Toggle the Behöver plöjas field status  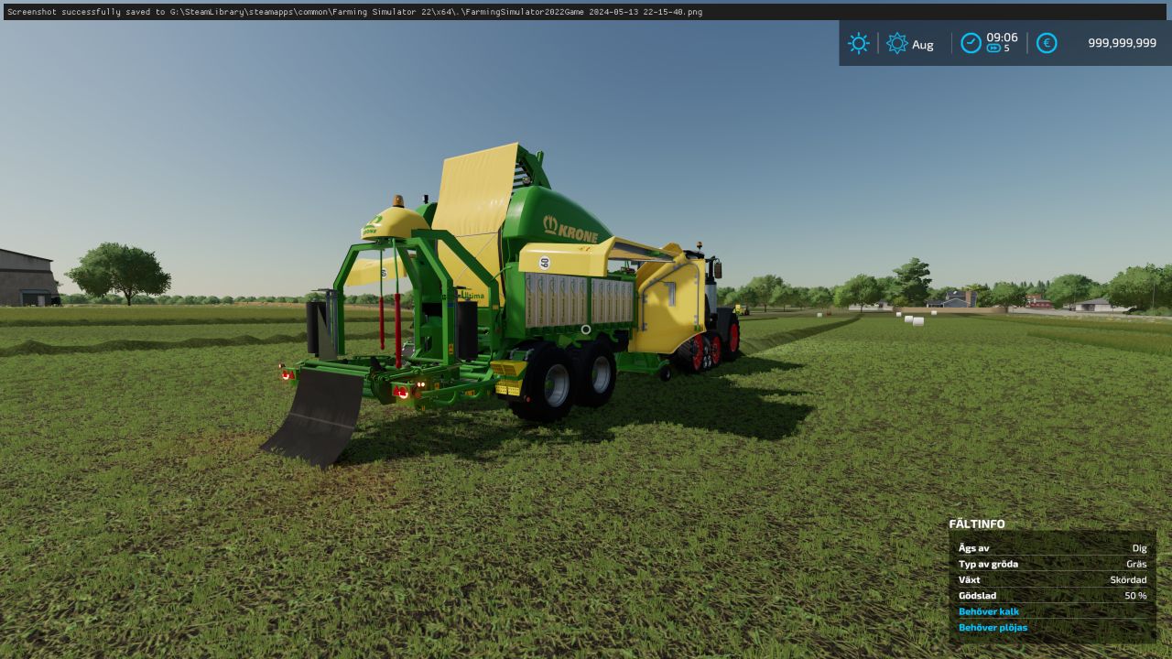point(993,627)
